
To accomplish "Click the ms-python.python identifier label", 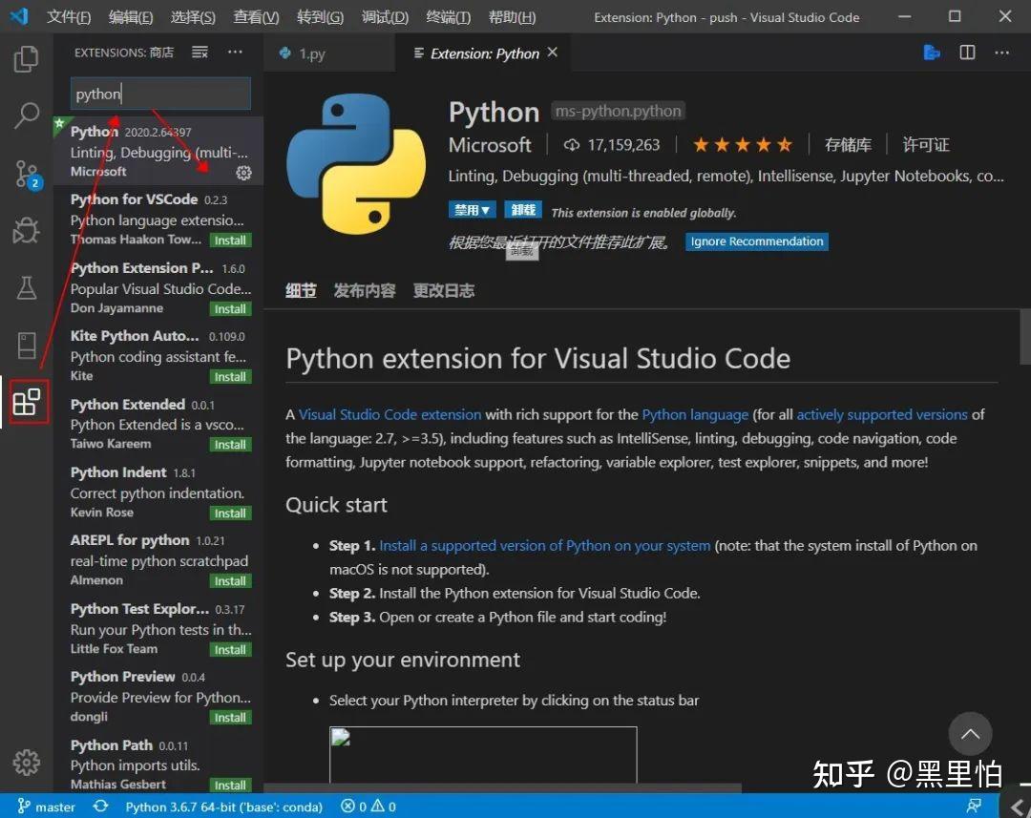I will (618, 111).
